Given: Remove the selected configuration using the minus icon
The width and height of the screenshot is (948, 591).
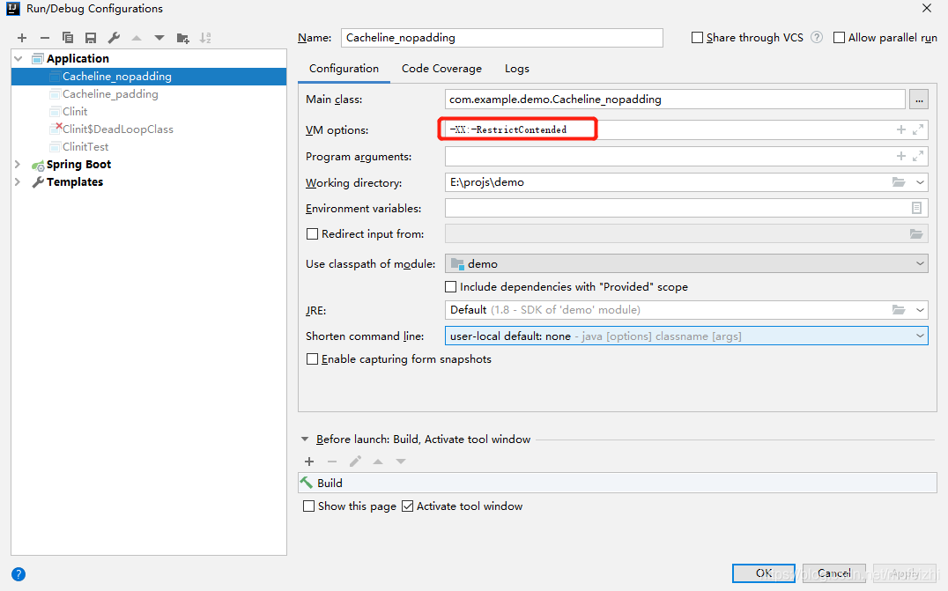Looking at the screenshot, I should click(x=45, y=38).
